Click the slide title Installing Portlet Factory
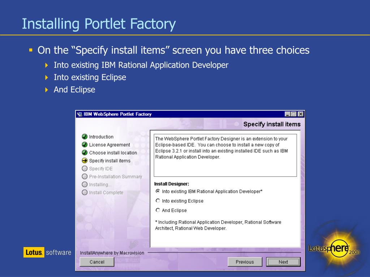370x277 pixels. coord(99,24)
